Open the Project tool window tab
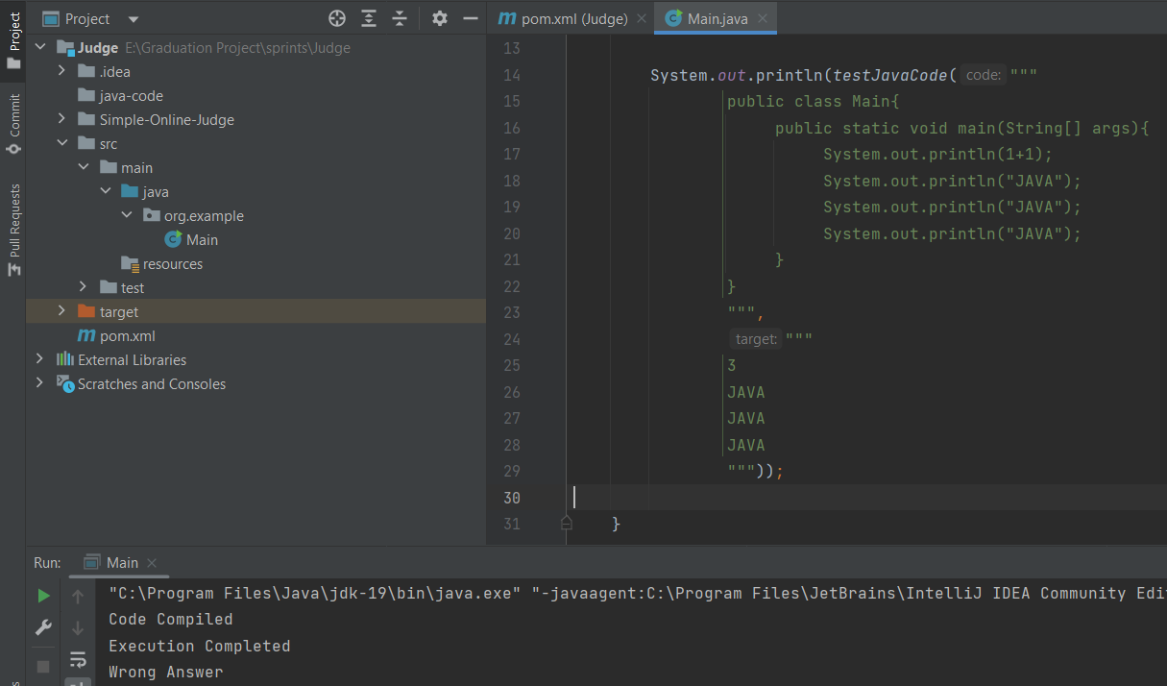1167x686 pixels. pos(13,39)
